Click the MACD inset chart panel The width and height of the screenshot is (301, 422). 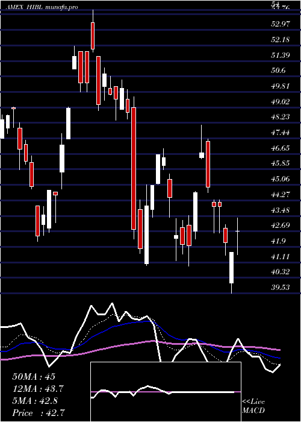point(166,392)
